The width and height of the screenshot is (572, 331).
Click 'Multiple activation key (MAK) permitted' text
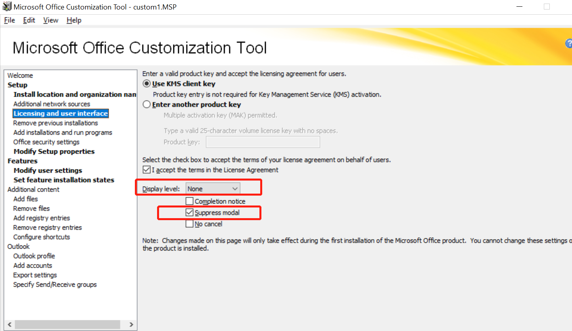[x=220, y=115]
